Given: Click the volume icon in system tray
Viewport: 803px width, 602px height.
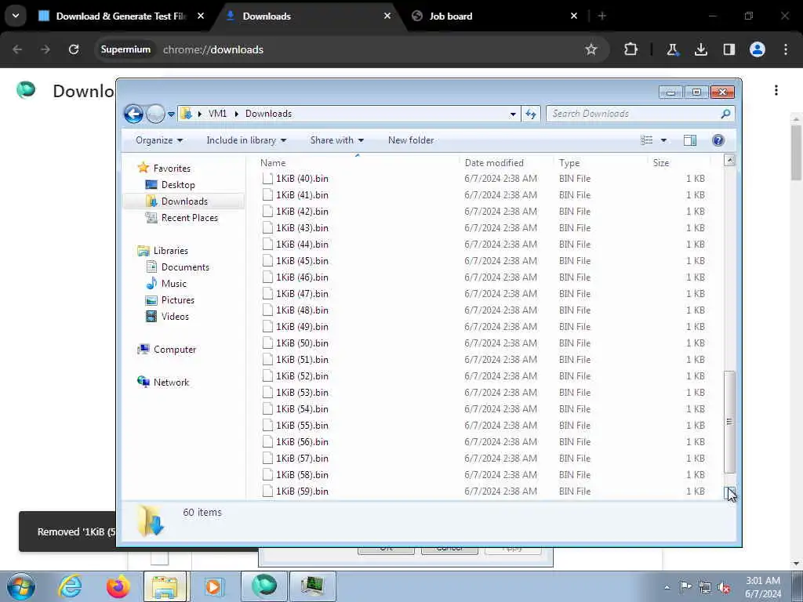Looking at the screenshot, I should point(724,587).
